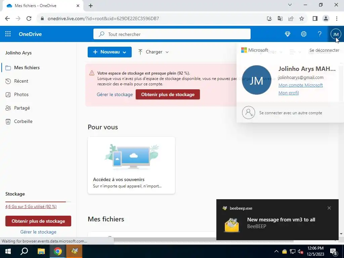Screen dimensions: 344x258
Task: Click the Jolinho Arys sidebar name
Action: click(x=18, y=53)
